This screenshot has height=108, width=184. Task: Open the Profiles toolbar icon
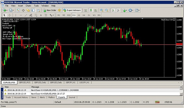[11, 10]
